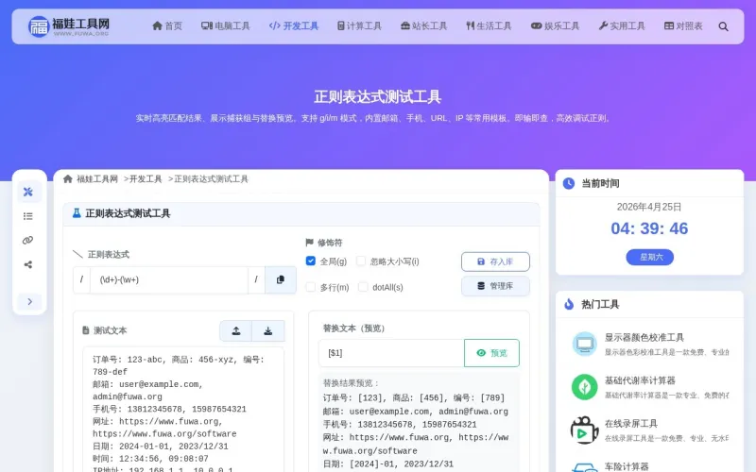Open 在线录屏工具 link
Image resolution: width=756 pixels, height=472 pixels.
point(631,423)
